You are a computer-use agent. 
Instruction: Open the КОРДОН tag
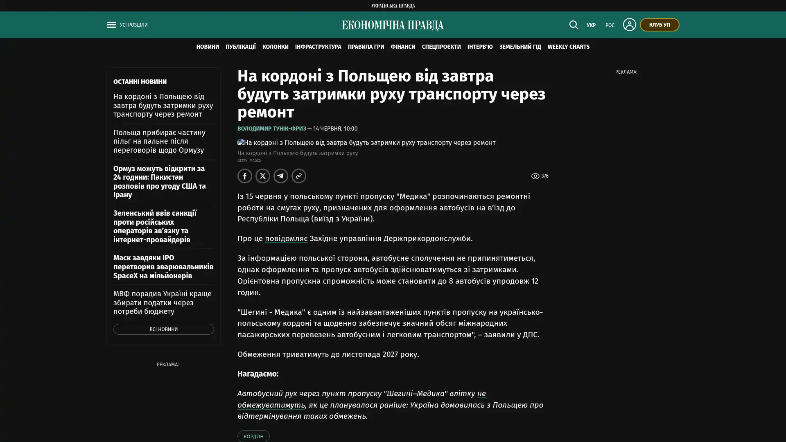(253, 436)
